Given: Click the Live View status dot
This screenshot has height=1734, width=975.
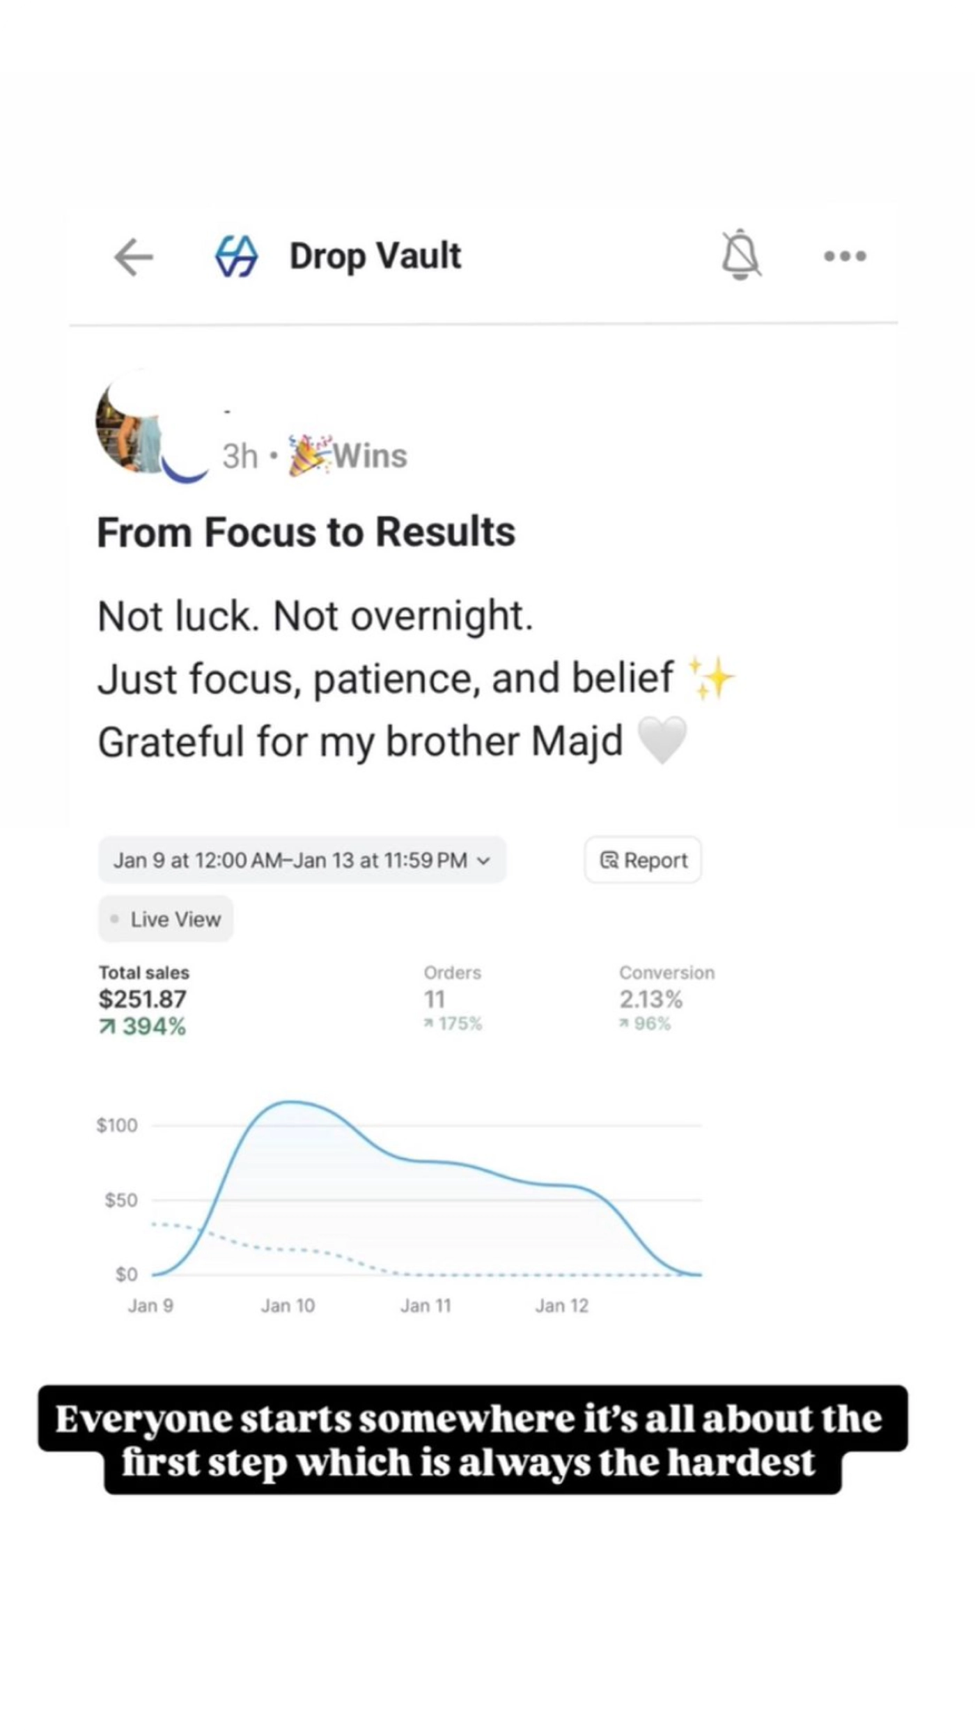Looking at the screenshot, I should (x=114, y=919).
